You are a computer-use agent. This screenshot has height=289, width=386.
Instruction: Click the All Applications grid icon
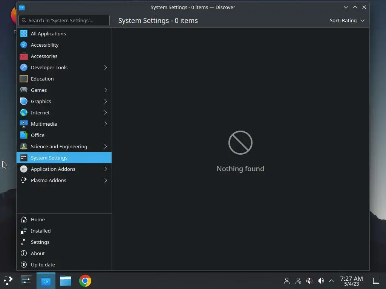[x=24, y=33]
